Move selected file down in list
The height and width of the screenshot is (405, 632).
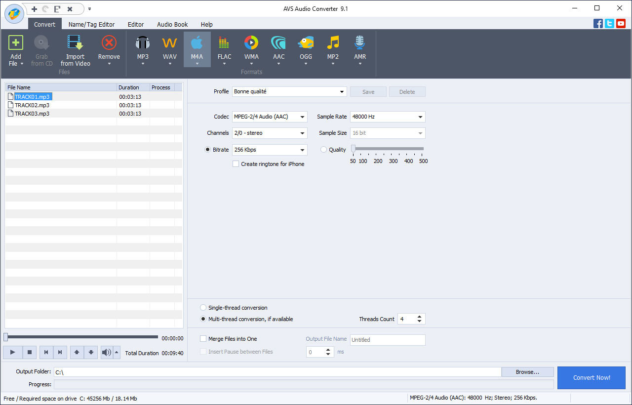(90, 352)
